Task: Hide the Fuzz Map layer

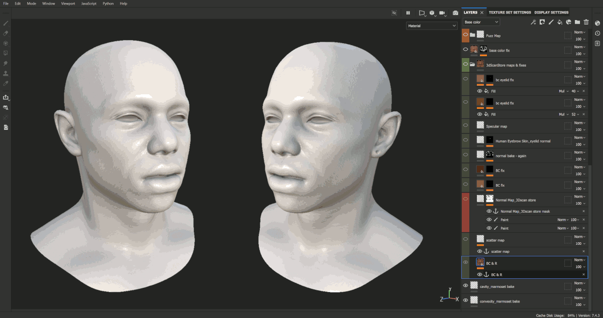Action: (x=466, y=35)
